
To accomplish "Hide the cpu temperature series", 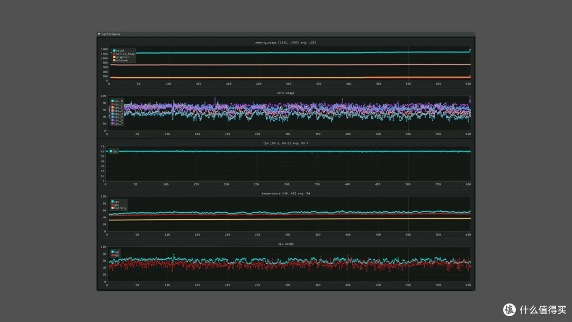I will [x=115, y=202].
